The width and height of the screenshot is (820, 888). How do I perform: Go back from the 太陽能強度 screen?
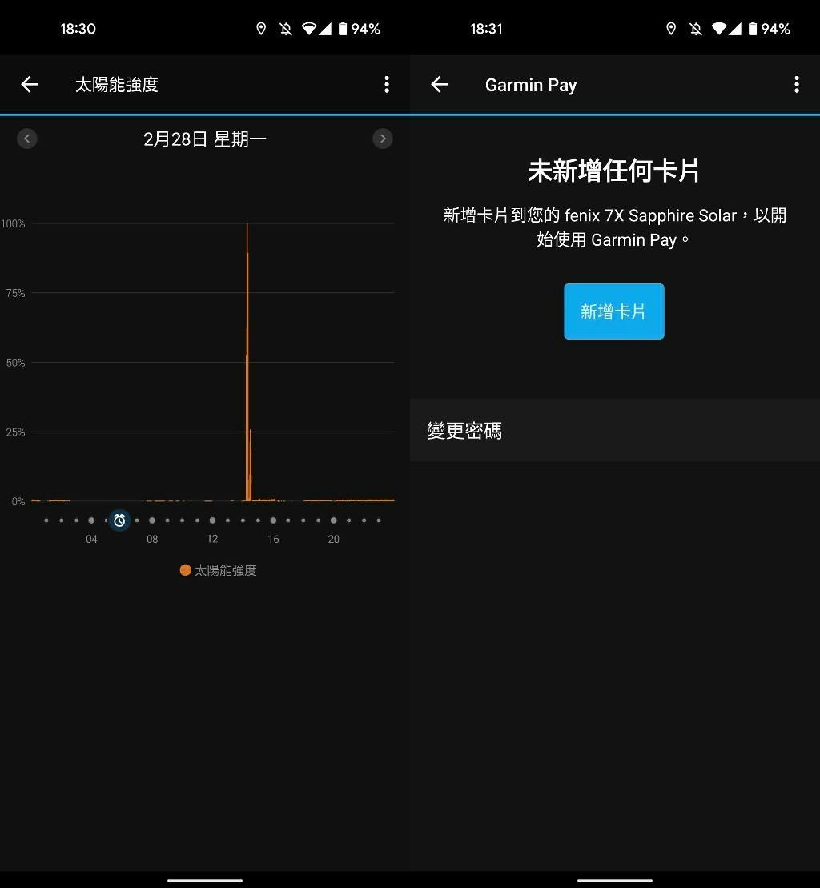(30, 84)
